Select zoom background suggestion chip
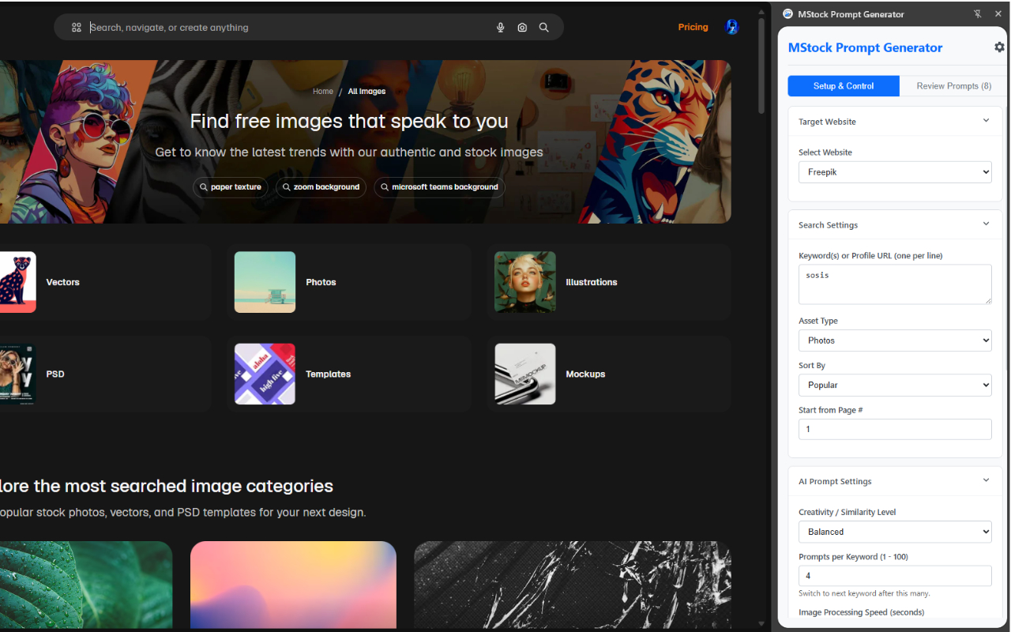This screenshot has height=632, width=1011. (321, 187)
